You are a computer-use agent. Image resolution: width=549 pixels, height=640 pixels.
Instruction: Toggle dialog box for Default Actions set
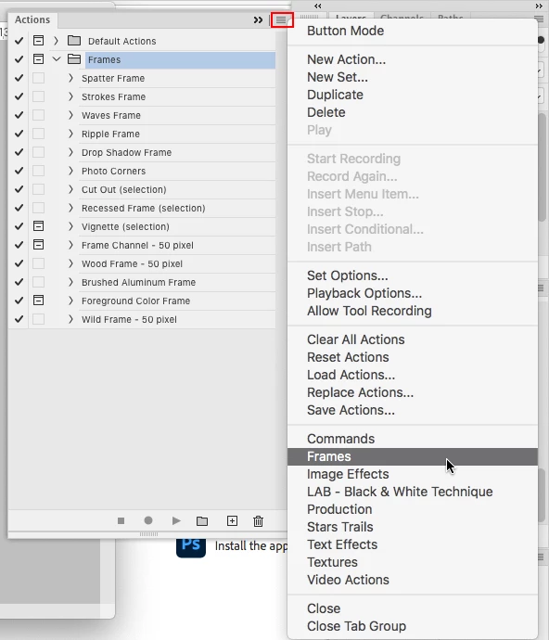[x=38, y=41]
